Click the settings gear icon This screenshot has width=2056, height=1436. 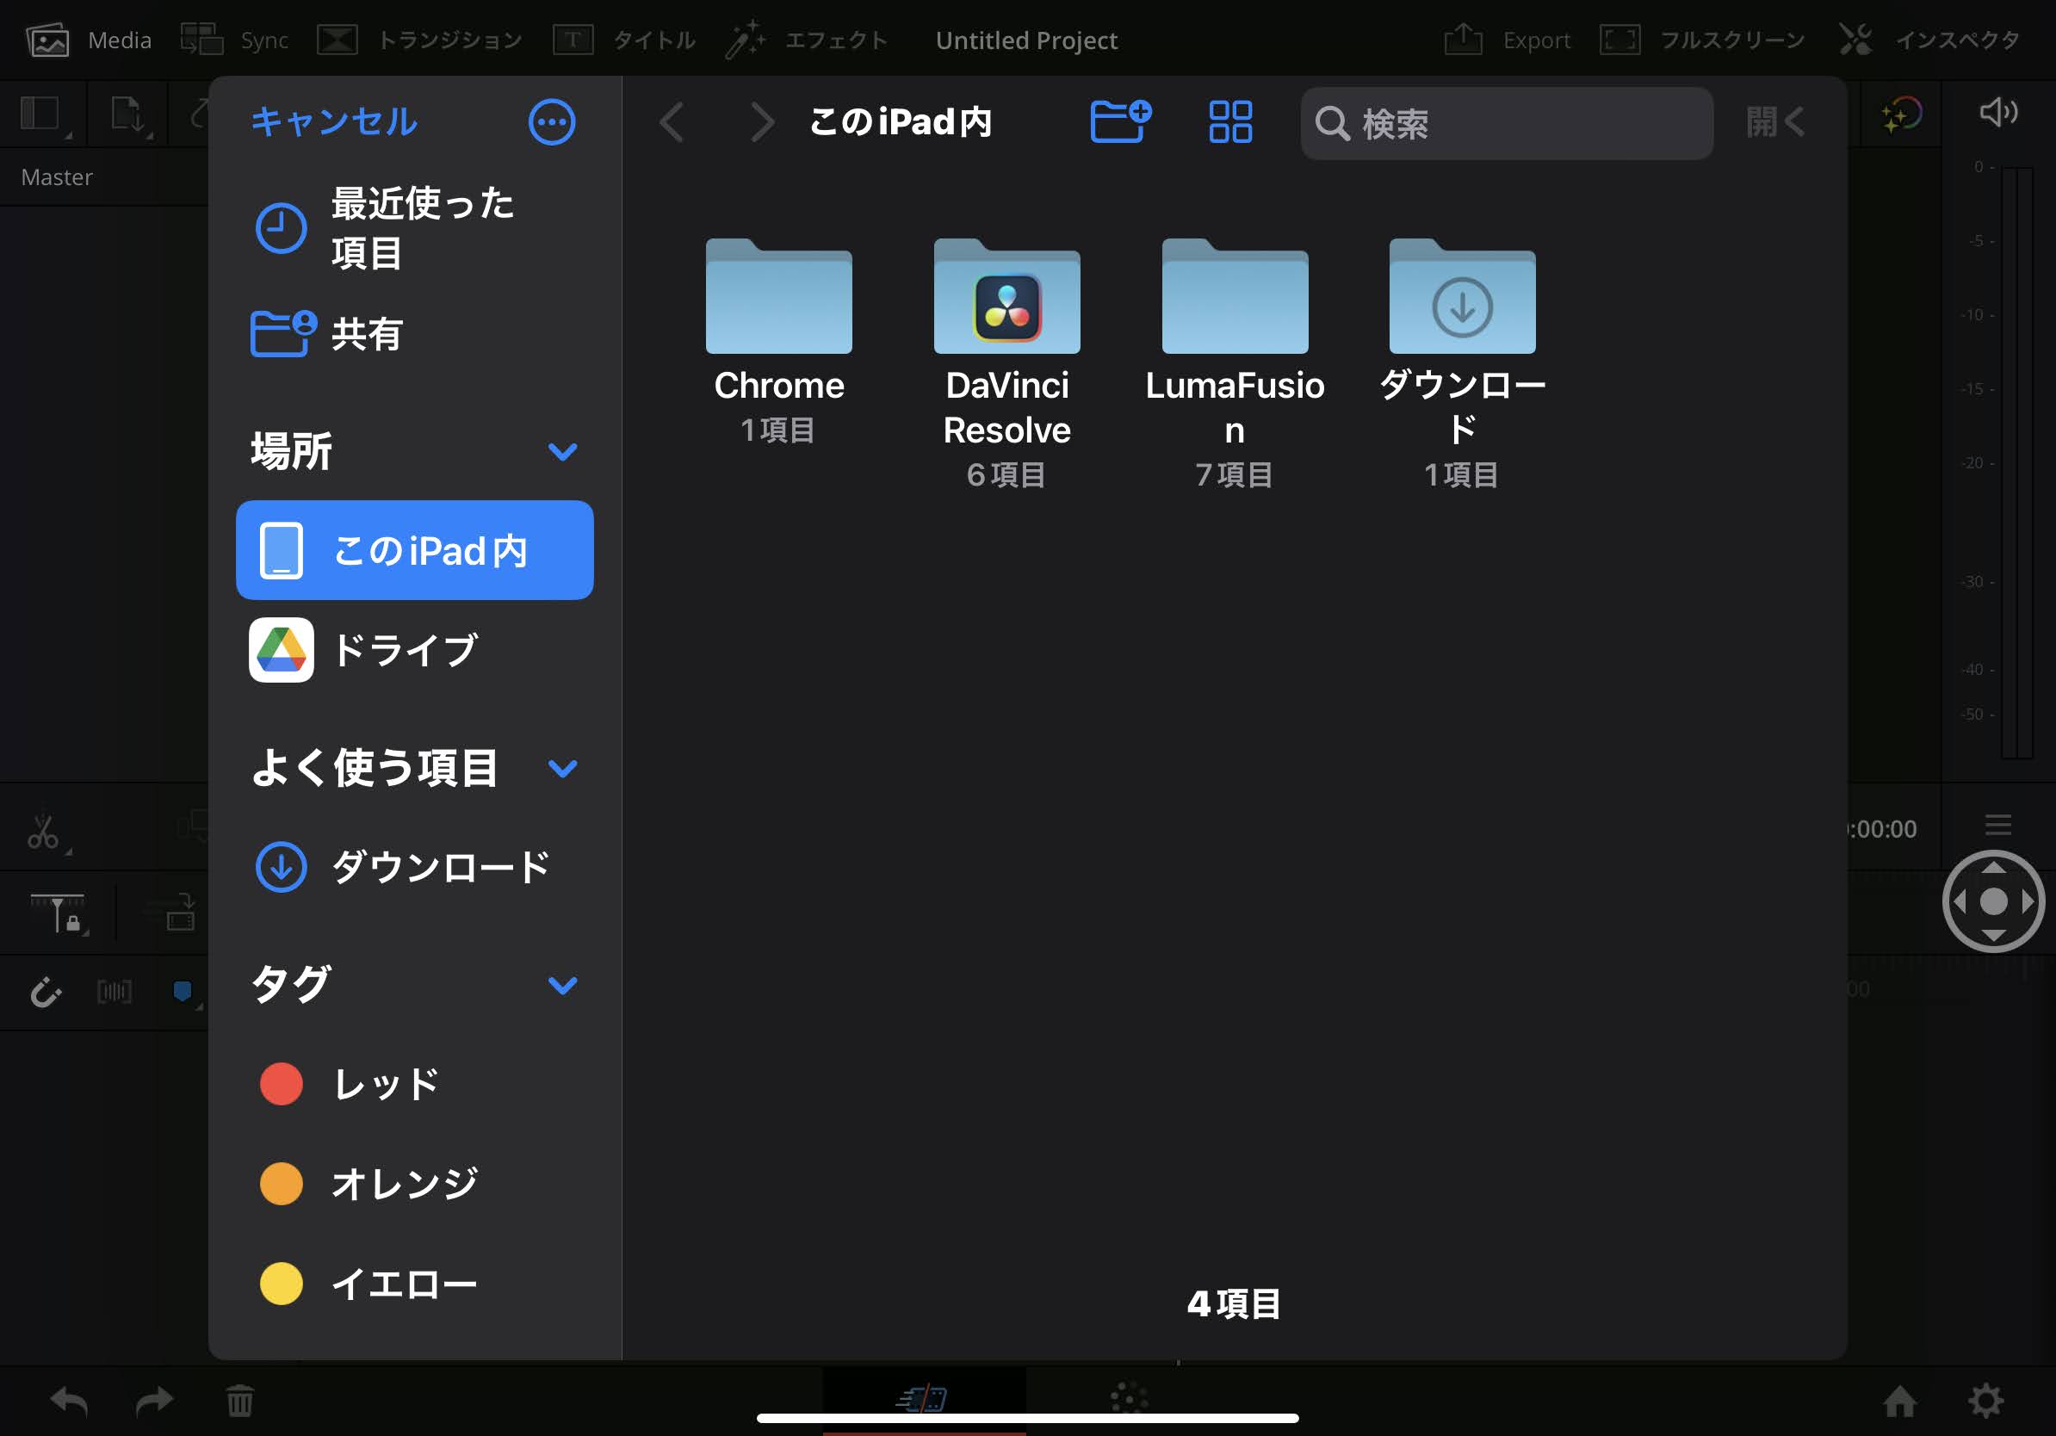point(1985,1401)
